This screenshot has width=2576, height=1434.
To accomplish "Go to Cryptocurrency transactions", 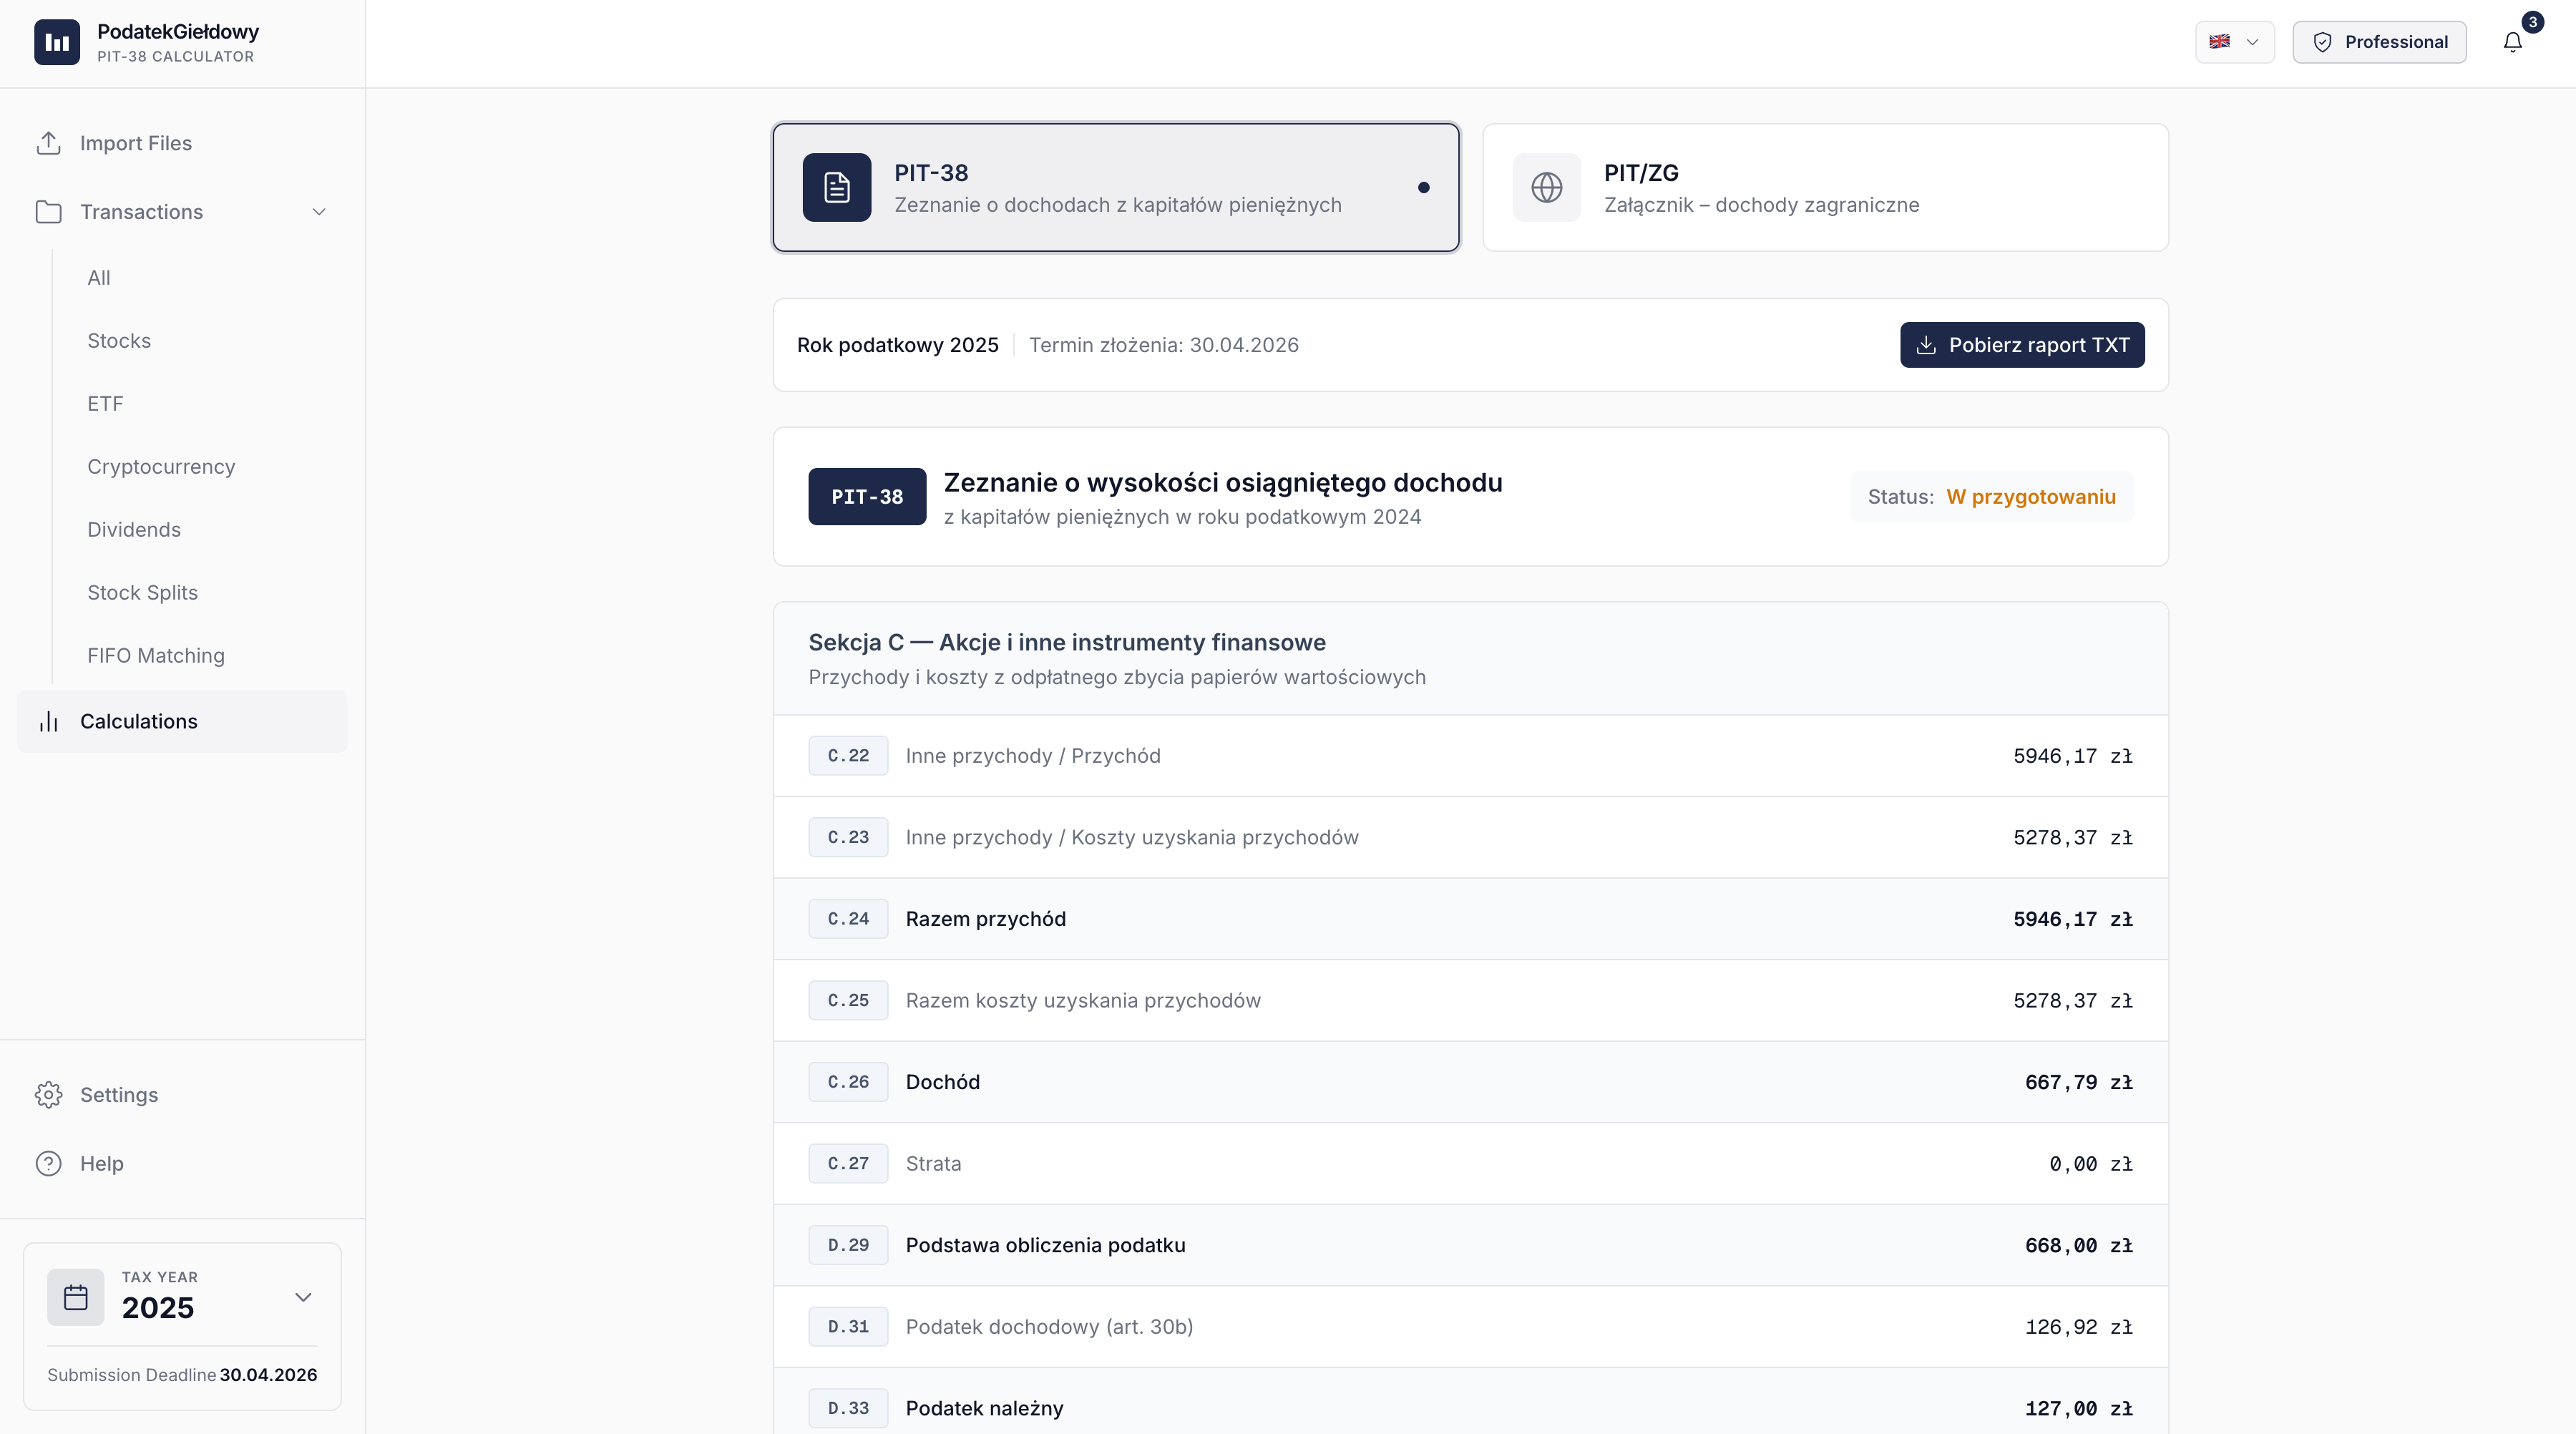I will [161, 467].
